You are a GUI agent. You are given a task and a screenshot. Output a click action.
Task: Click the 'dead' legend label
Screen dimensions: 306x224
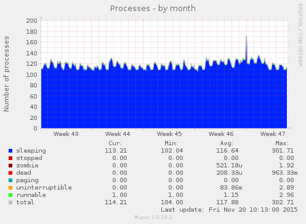point(23,173)
